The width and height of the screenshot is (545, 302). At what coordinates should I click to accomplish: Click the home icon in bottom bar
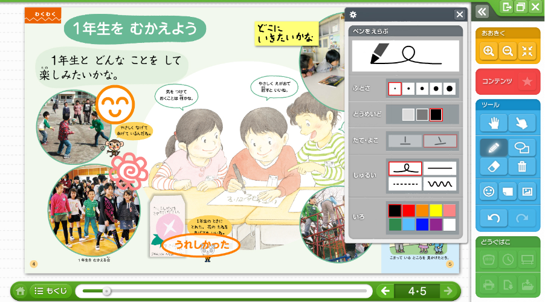pyautogui.click(x=21, y=291)
